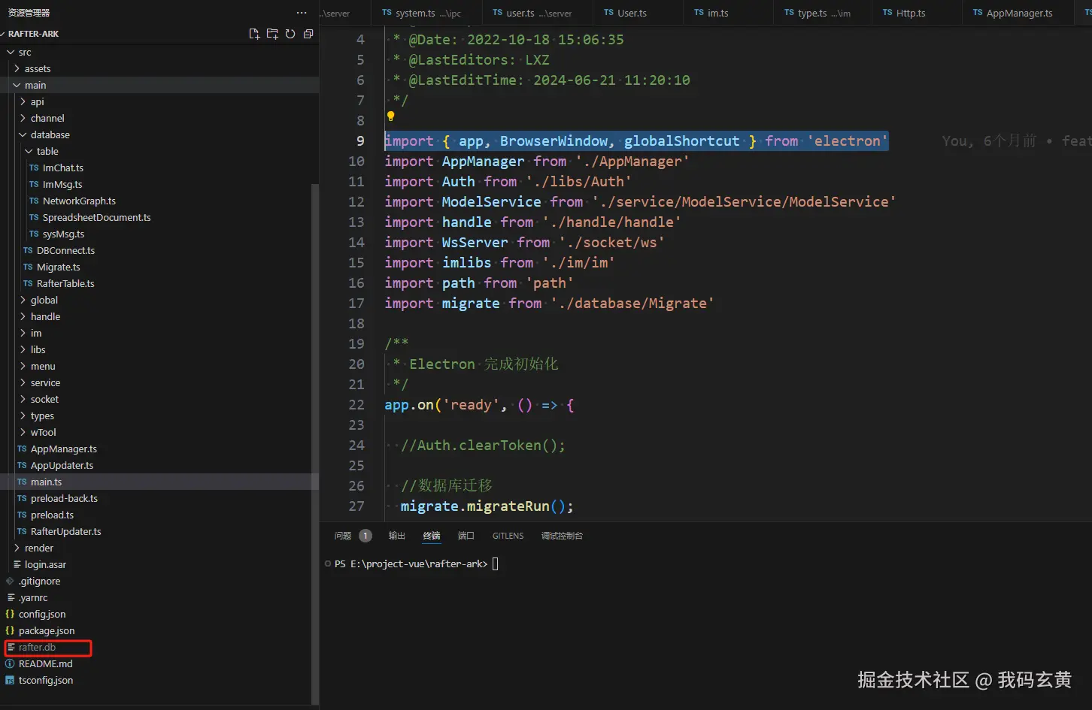Click the git icon beside .gitignore

[10, 581]
